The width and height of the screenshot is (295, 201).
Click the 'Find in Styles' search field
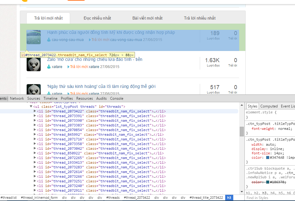pyautogui.click(x=269, y=198)
